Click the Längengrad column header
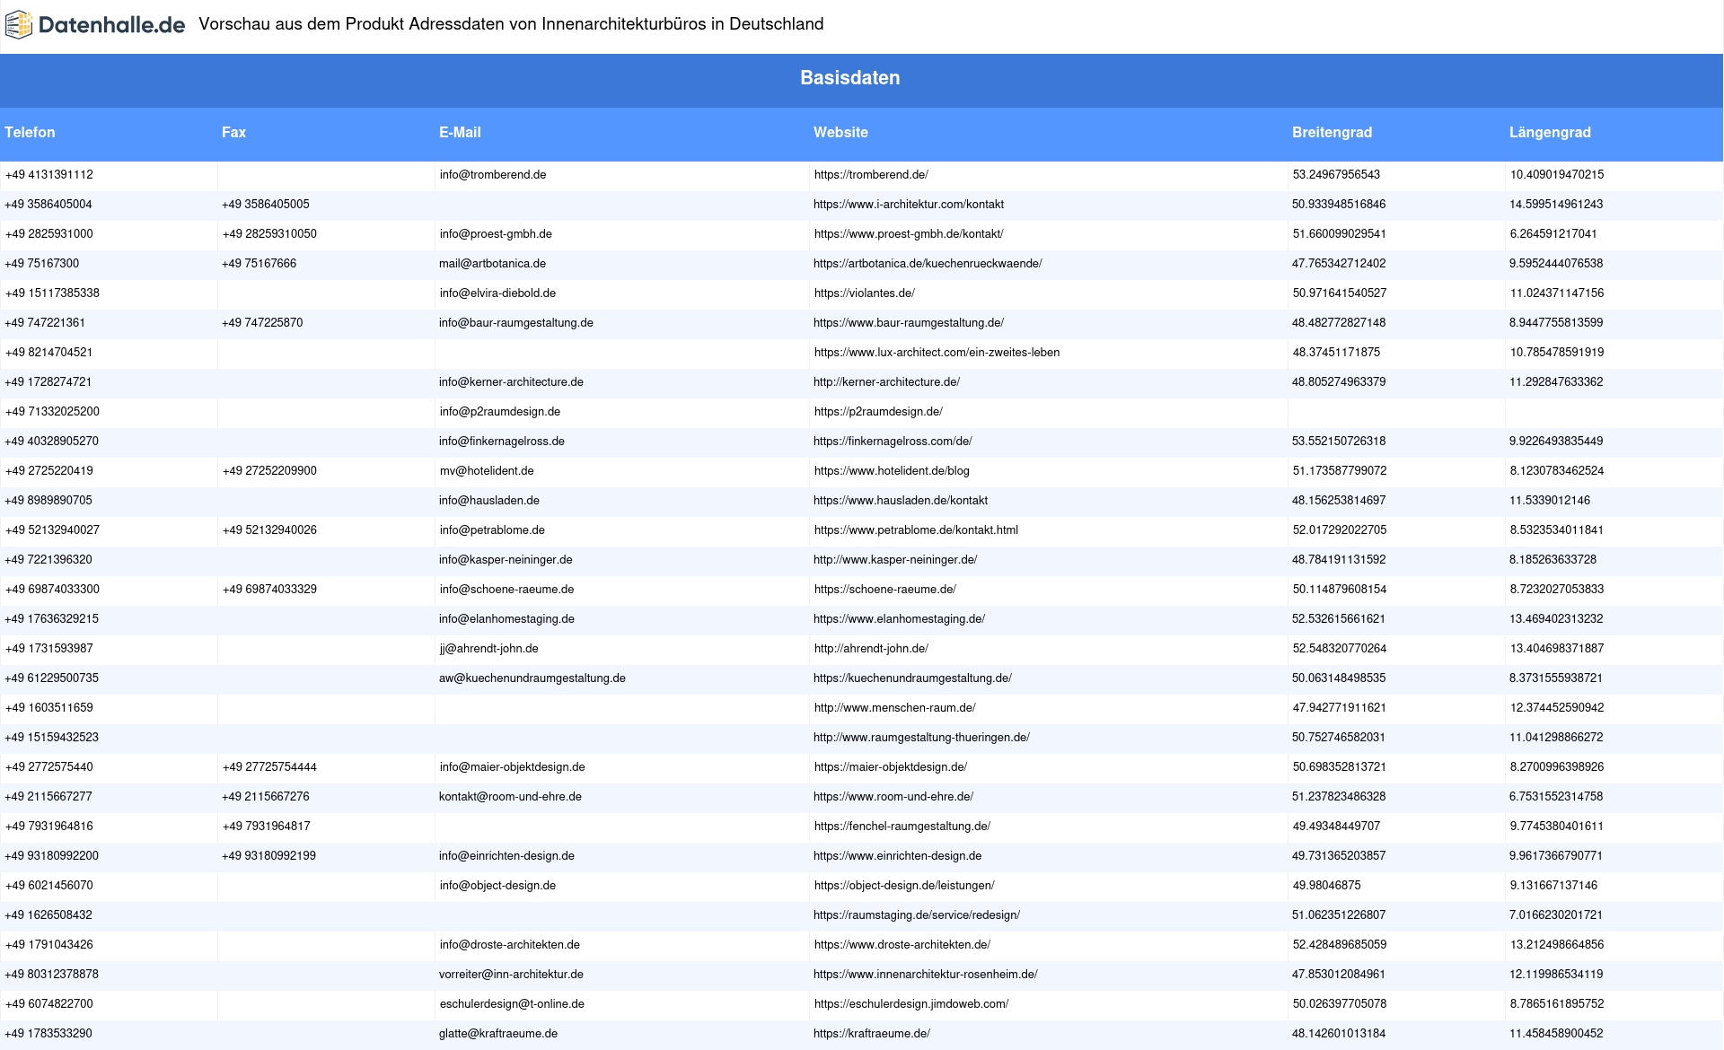The width and height of the screenshot is (1724, 1050). click(1550, 133)
